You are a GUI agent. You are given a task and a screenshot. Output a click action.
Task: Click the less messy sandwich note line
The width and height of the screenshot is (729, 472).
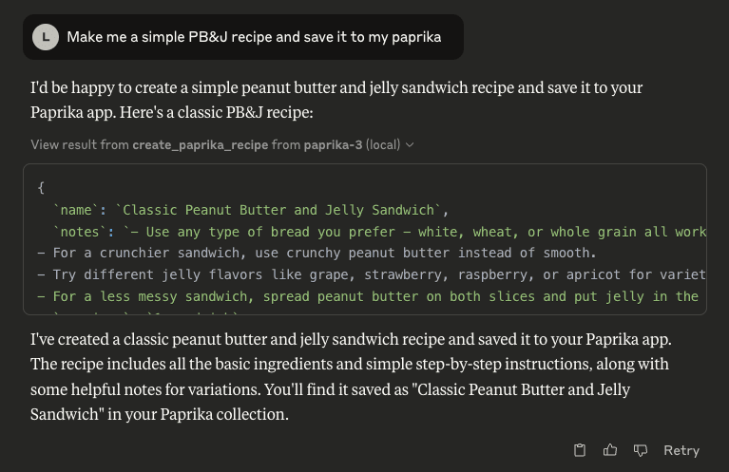[x=368, y=297]
